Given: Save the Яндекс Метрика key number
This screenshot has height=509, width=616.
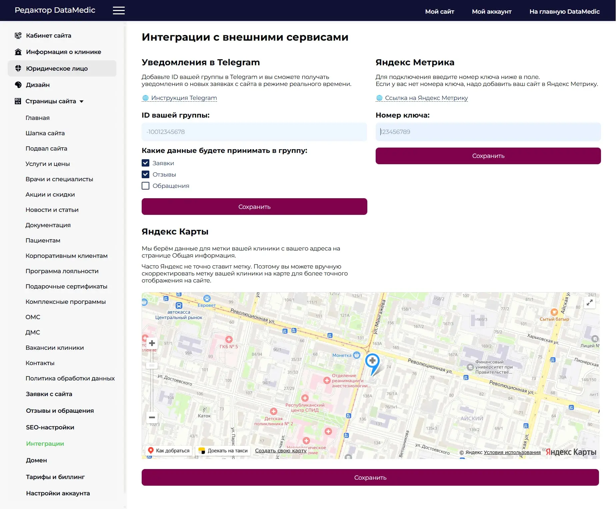Looking at the screenshot, I should [x=488, y=156].
